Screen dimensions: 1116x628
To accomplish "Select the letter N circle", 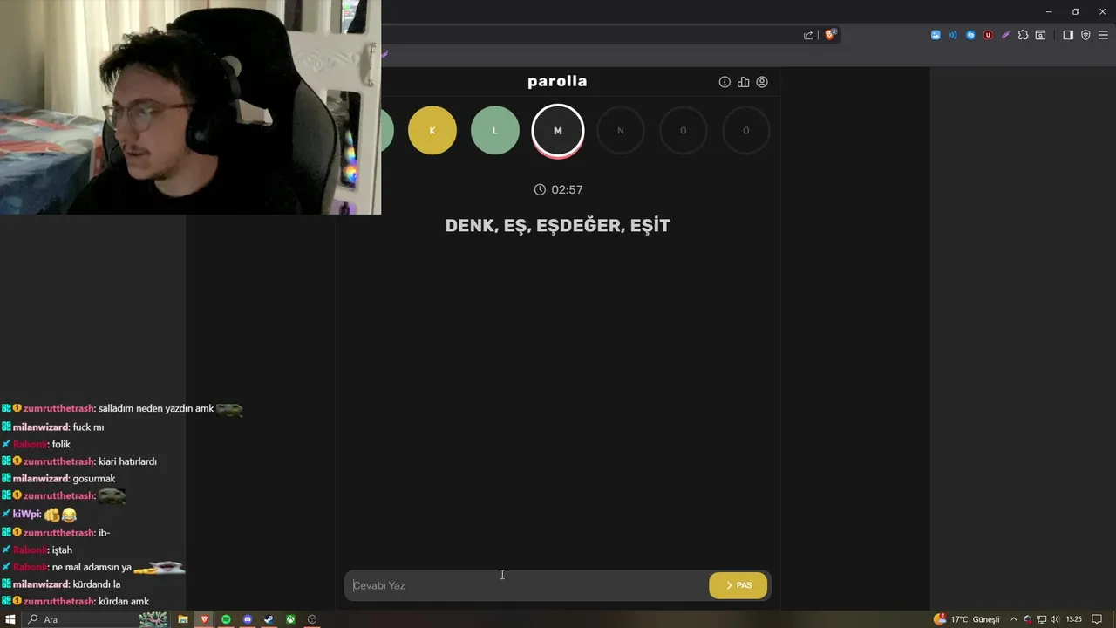I will point(621,130).
